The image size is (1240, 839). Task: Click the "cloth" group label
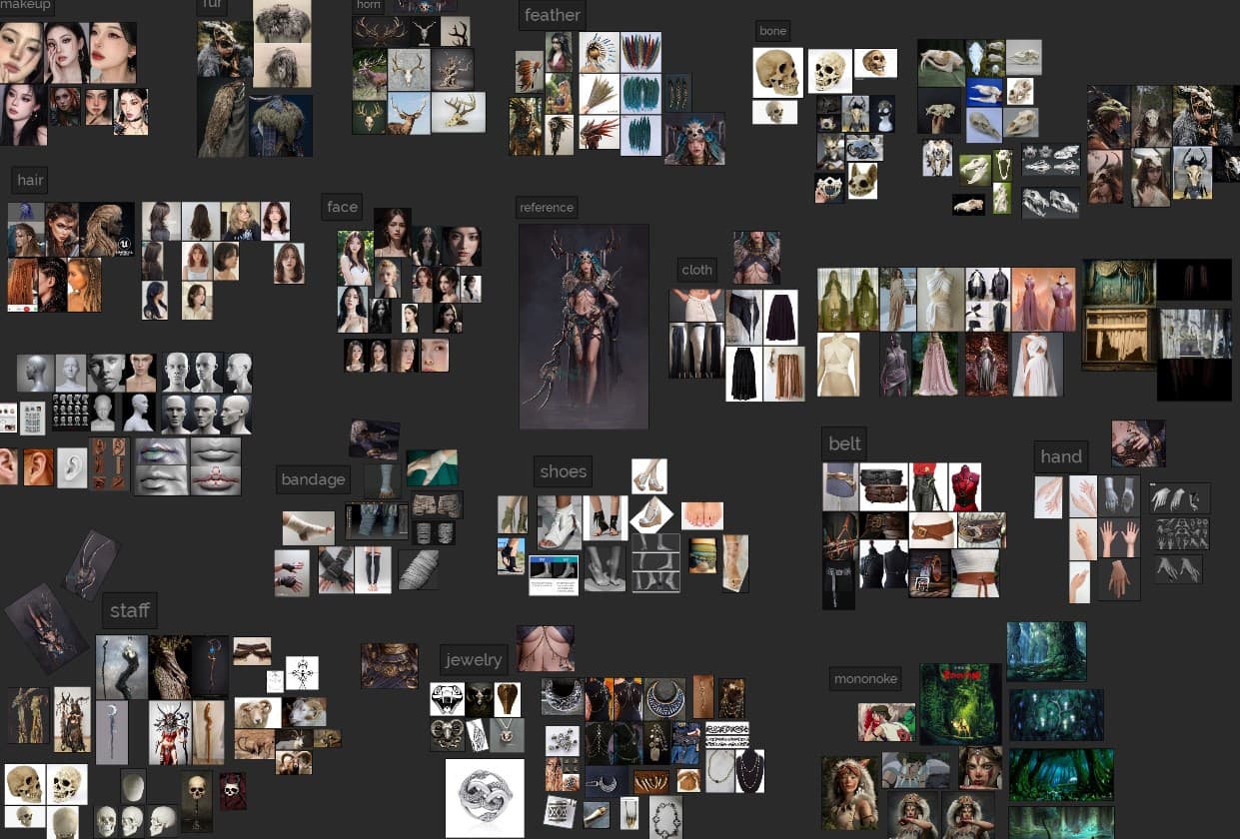(696, 270)
